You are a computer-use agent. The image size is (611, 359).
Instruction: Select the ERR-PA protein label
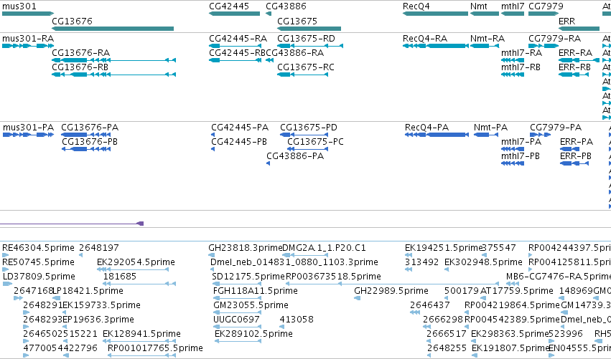coord(577,142)
